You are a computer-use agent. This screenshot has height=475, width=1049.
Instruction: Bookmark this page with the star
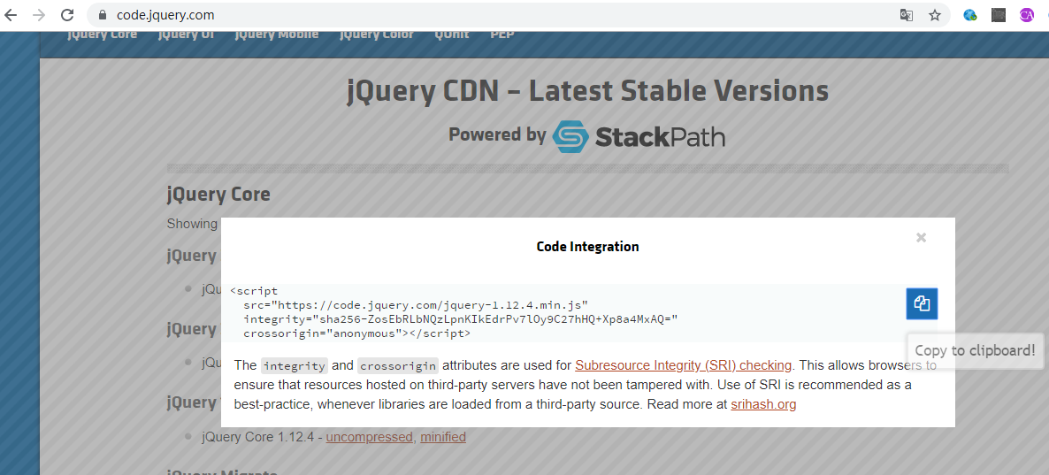pyautogui.click(x=934, y=15)
